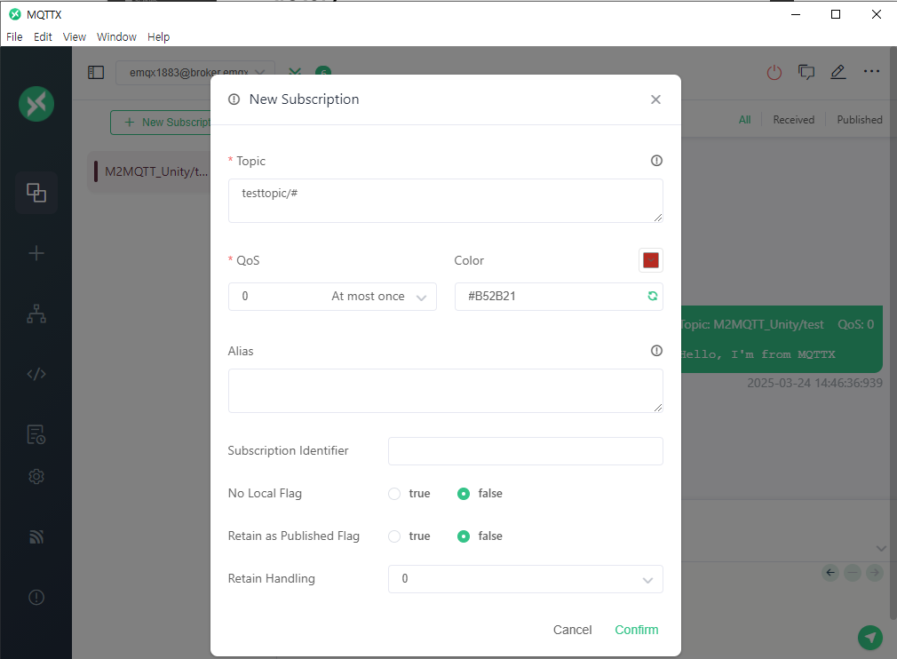
Task: Click the Subscription Identifier input field
Action: coord(525,451)
